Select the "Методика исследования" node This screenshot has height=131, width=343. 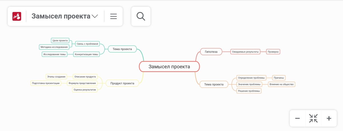(x=54, y=47)
